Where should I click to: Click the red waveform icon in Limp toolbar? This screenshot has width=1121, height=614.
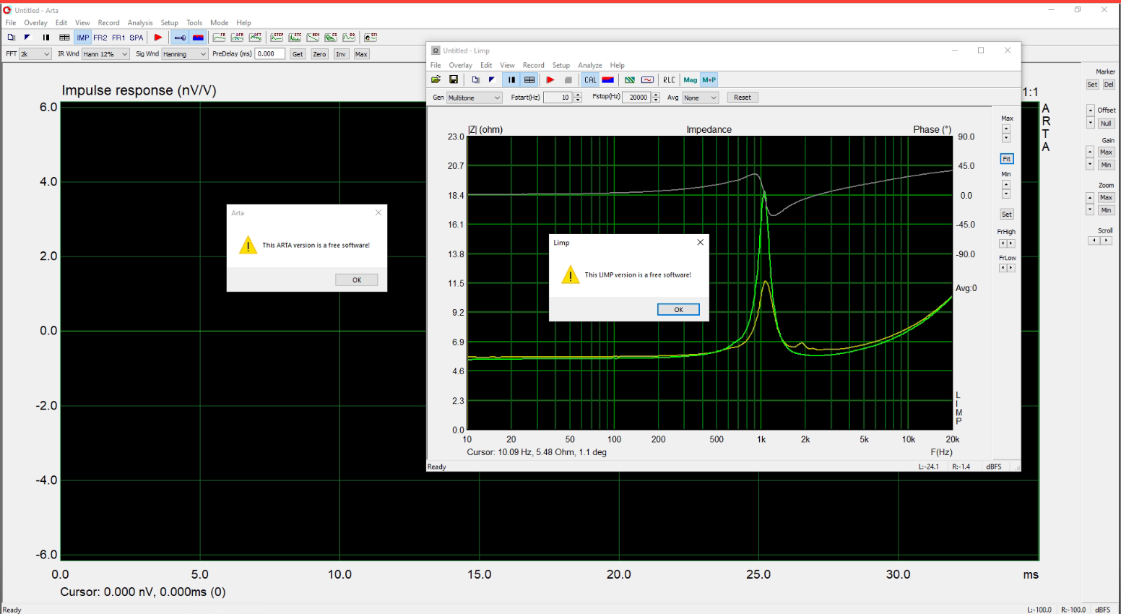pyautogui.click(x=648, y=80)
